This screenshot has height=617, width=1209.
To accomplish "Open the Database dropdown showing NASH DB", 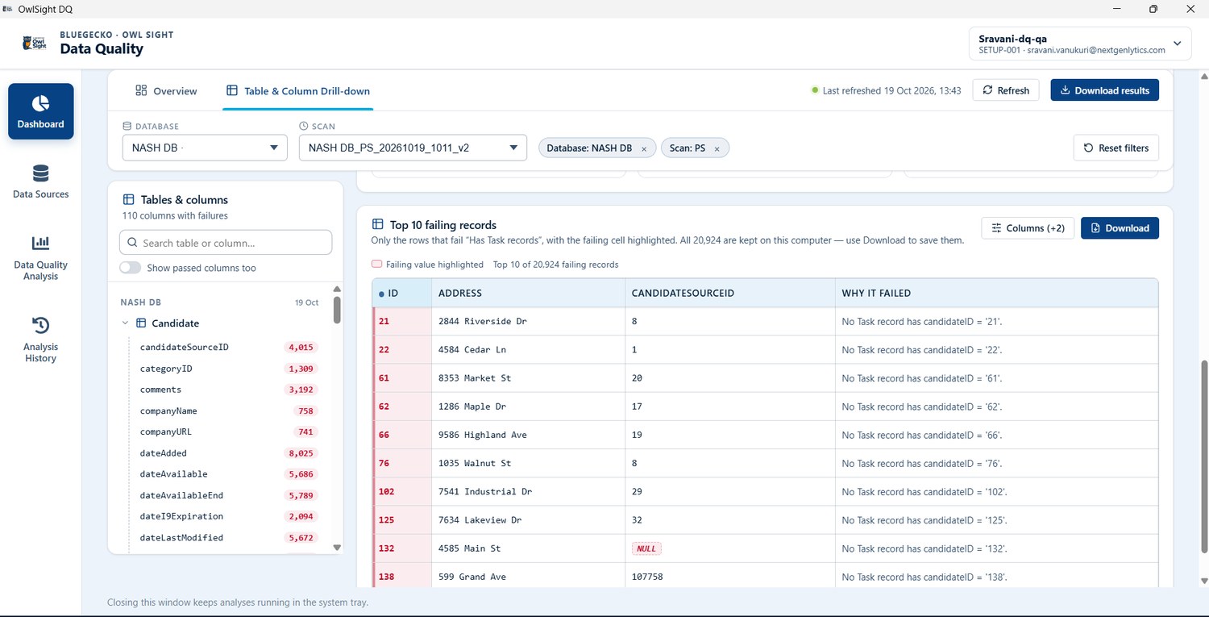I will pos(205,148).
